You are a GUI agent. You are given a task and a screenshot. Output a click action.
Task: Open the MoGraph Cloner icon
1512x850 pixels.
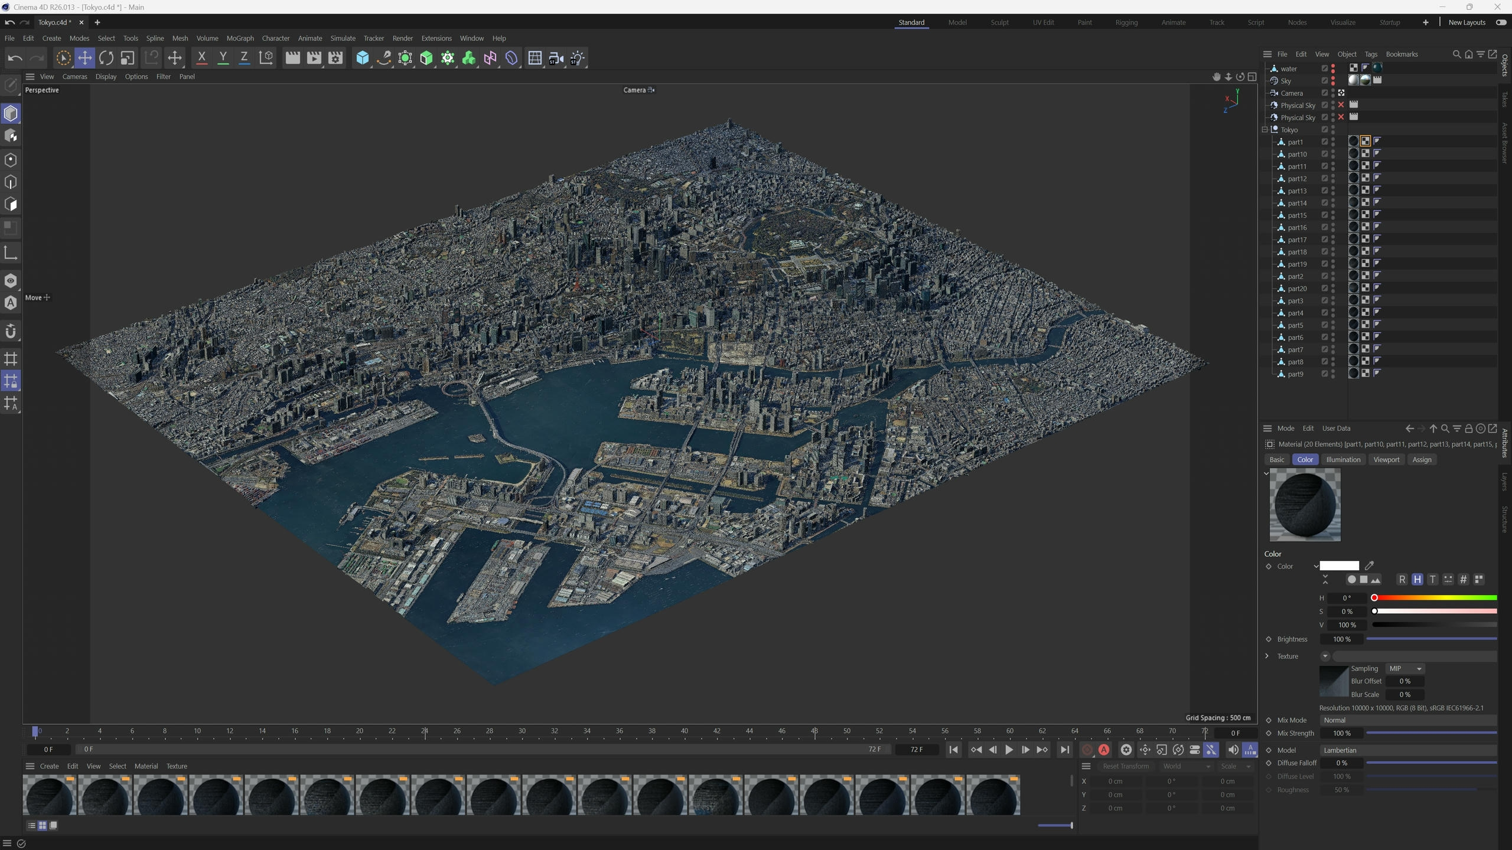click(448, 58)
